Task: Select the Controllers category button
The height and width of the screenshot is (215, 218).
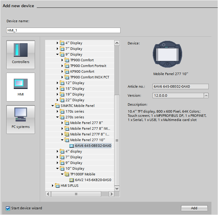Action: [x=21, y=55]
